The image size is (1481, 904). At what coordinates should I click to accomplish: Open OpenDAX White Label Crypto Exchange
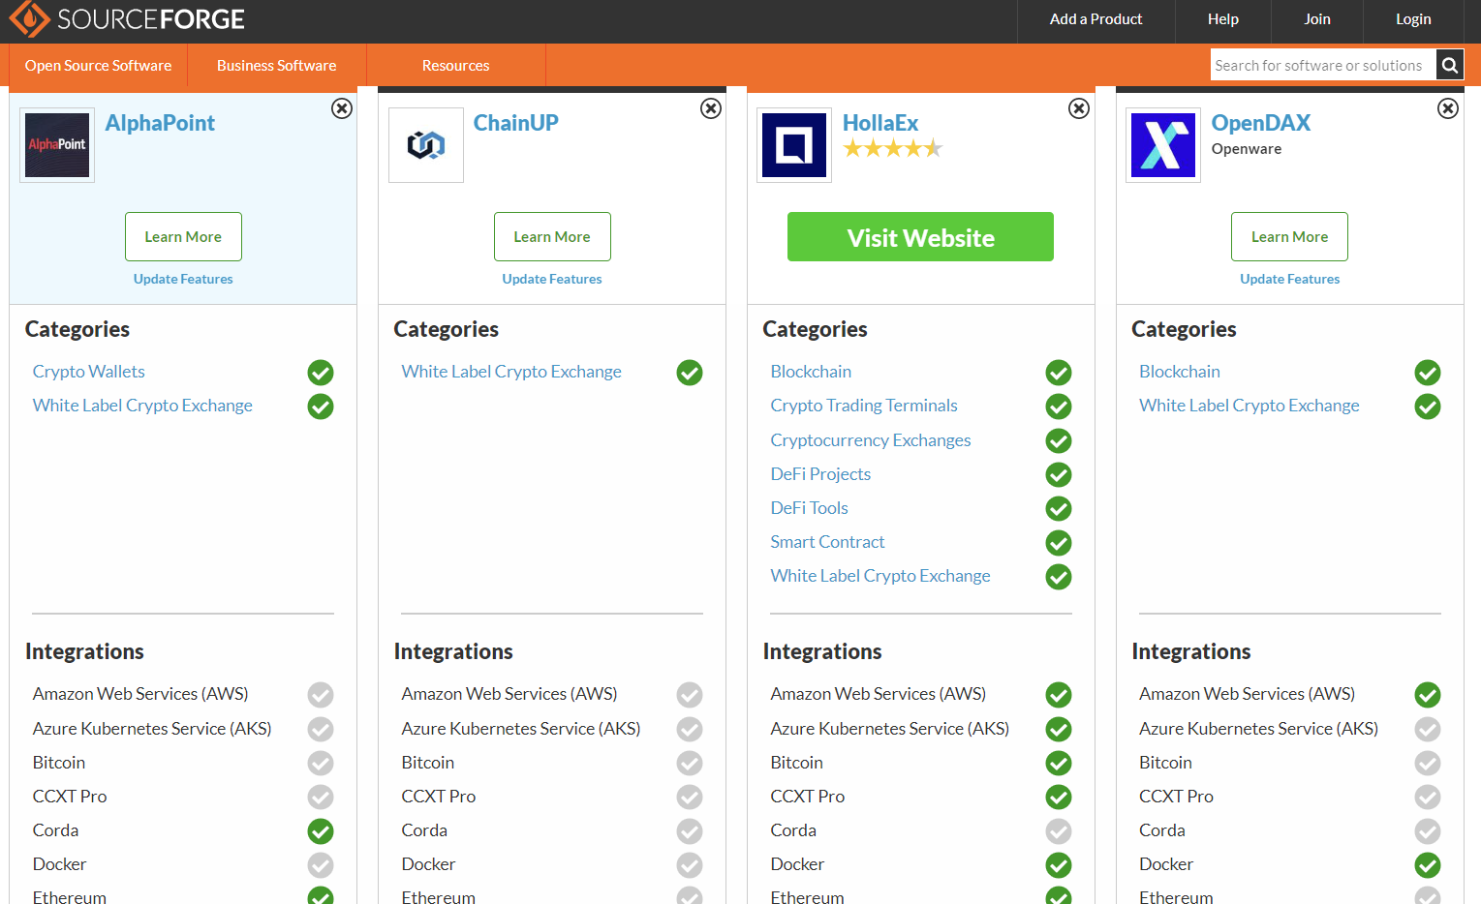1250,406
